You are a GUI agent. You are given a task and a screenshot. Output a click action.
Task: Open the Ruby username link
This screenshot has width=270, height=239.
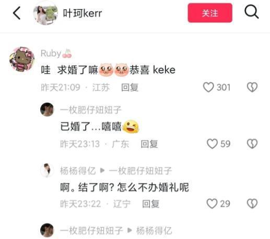click(x=51, y=53)
